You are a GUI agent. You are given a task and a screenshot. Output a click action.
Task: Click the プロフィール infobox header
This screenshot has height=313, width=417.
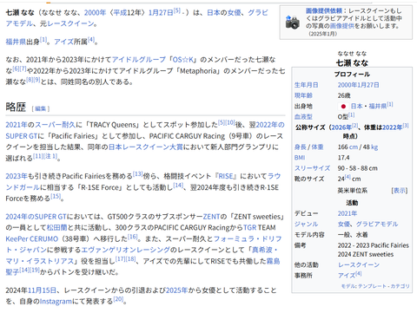(352, 75)
